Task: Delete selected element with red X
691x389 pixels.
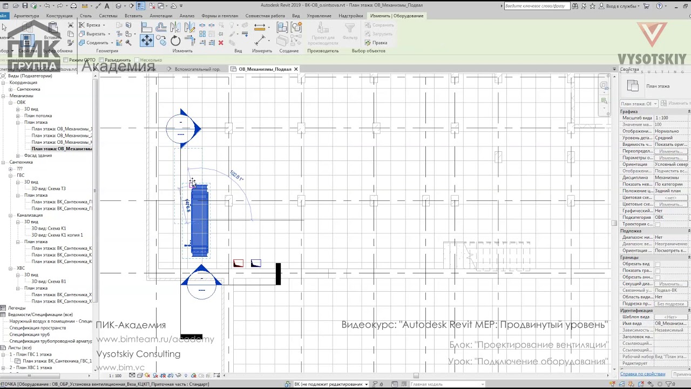Action: coord(221,43)
